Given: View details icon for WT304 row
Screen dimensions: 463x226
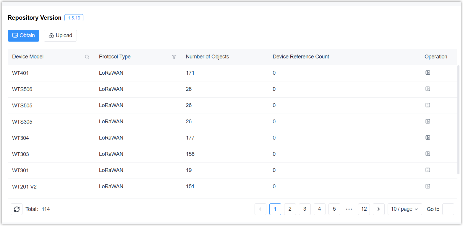Looking at the screenshot, I should click(x=428, y=137).
